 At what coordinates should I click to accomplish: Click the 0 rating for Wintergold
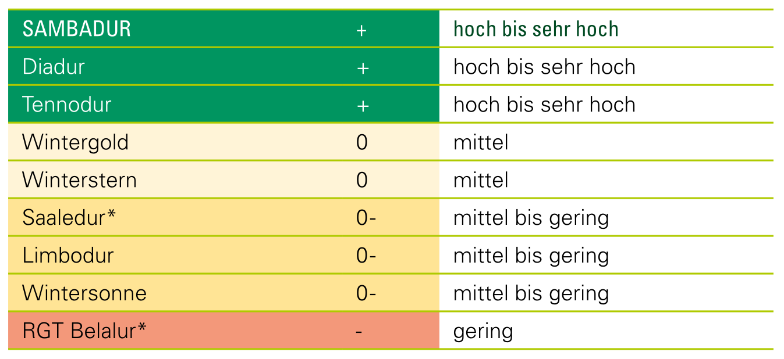362,142
